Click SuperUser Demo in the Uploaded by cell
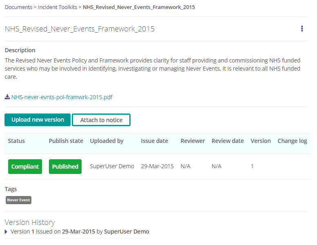The width and height of the screenshot is (317, 245). point(112,166)
